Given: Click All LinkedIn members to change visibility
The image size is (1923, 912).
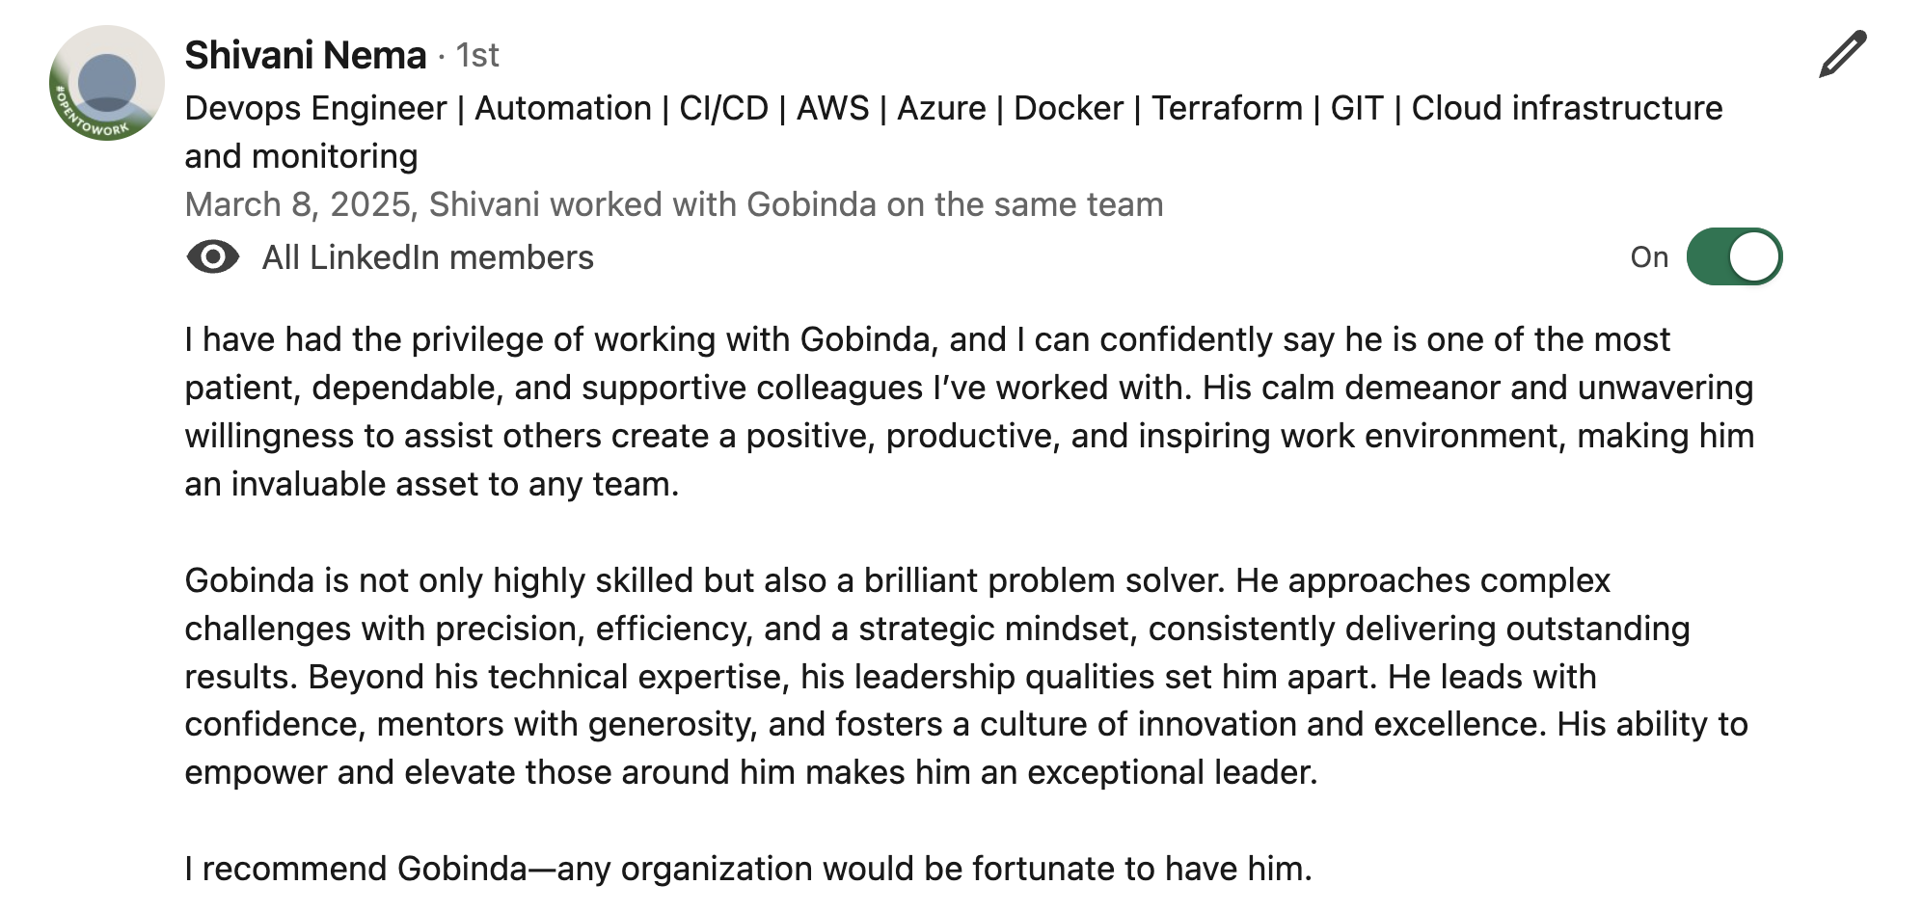Looking at the screenshot, I should pyautogui.click(x=427, y=256).
